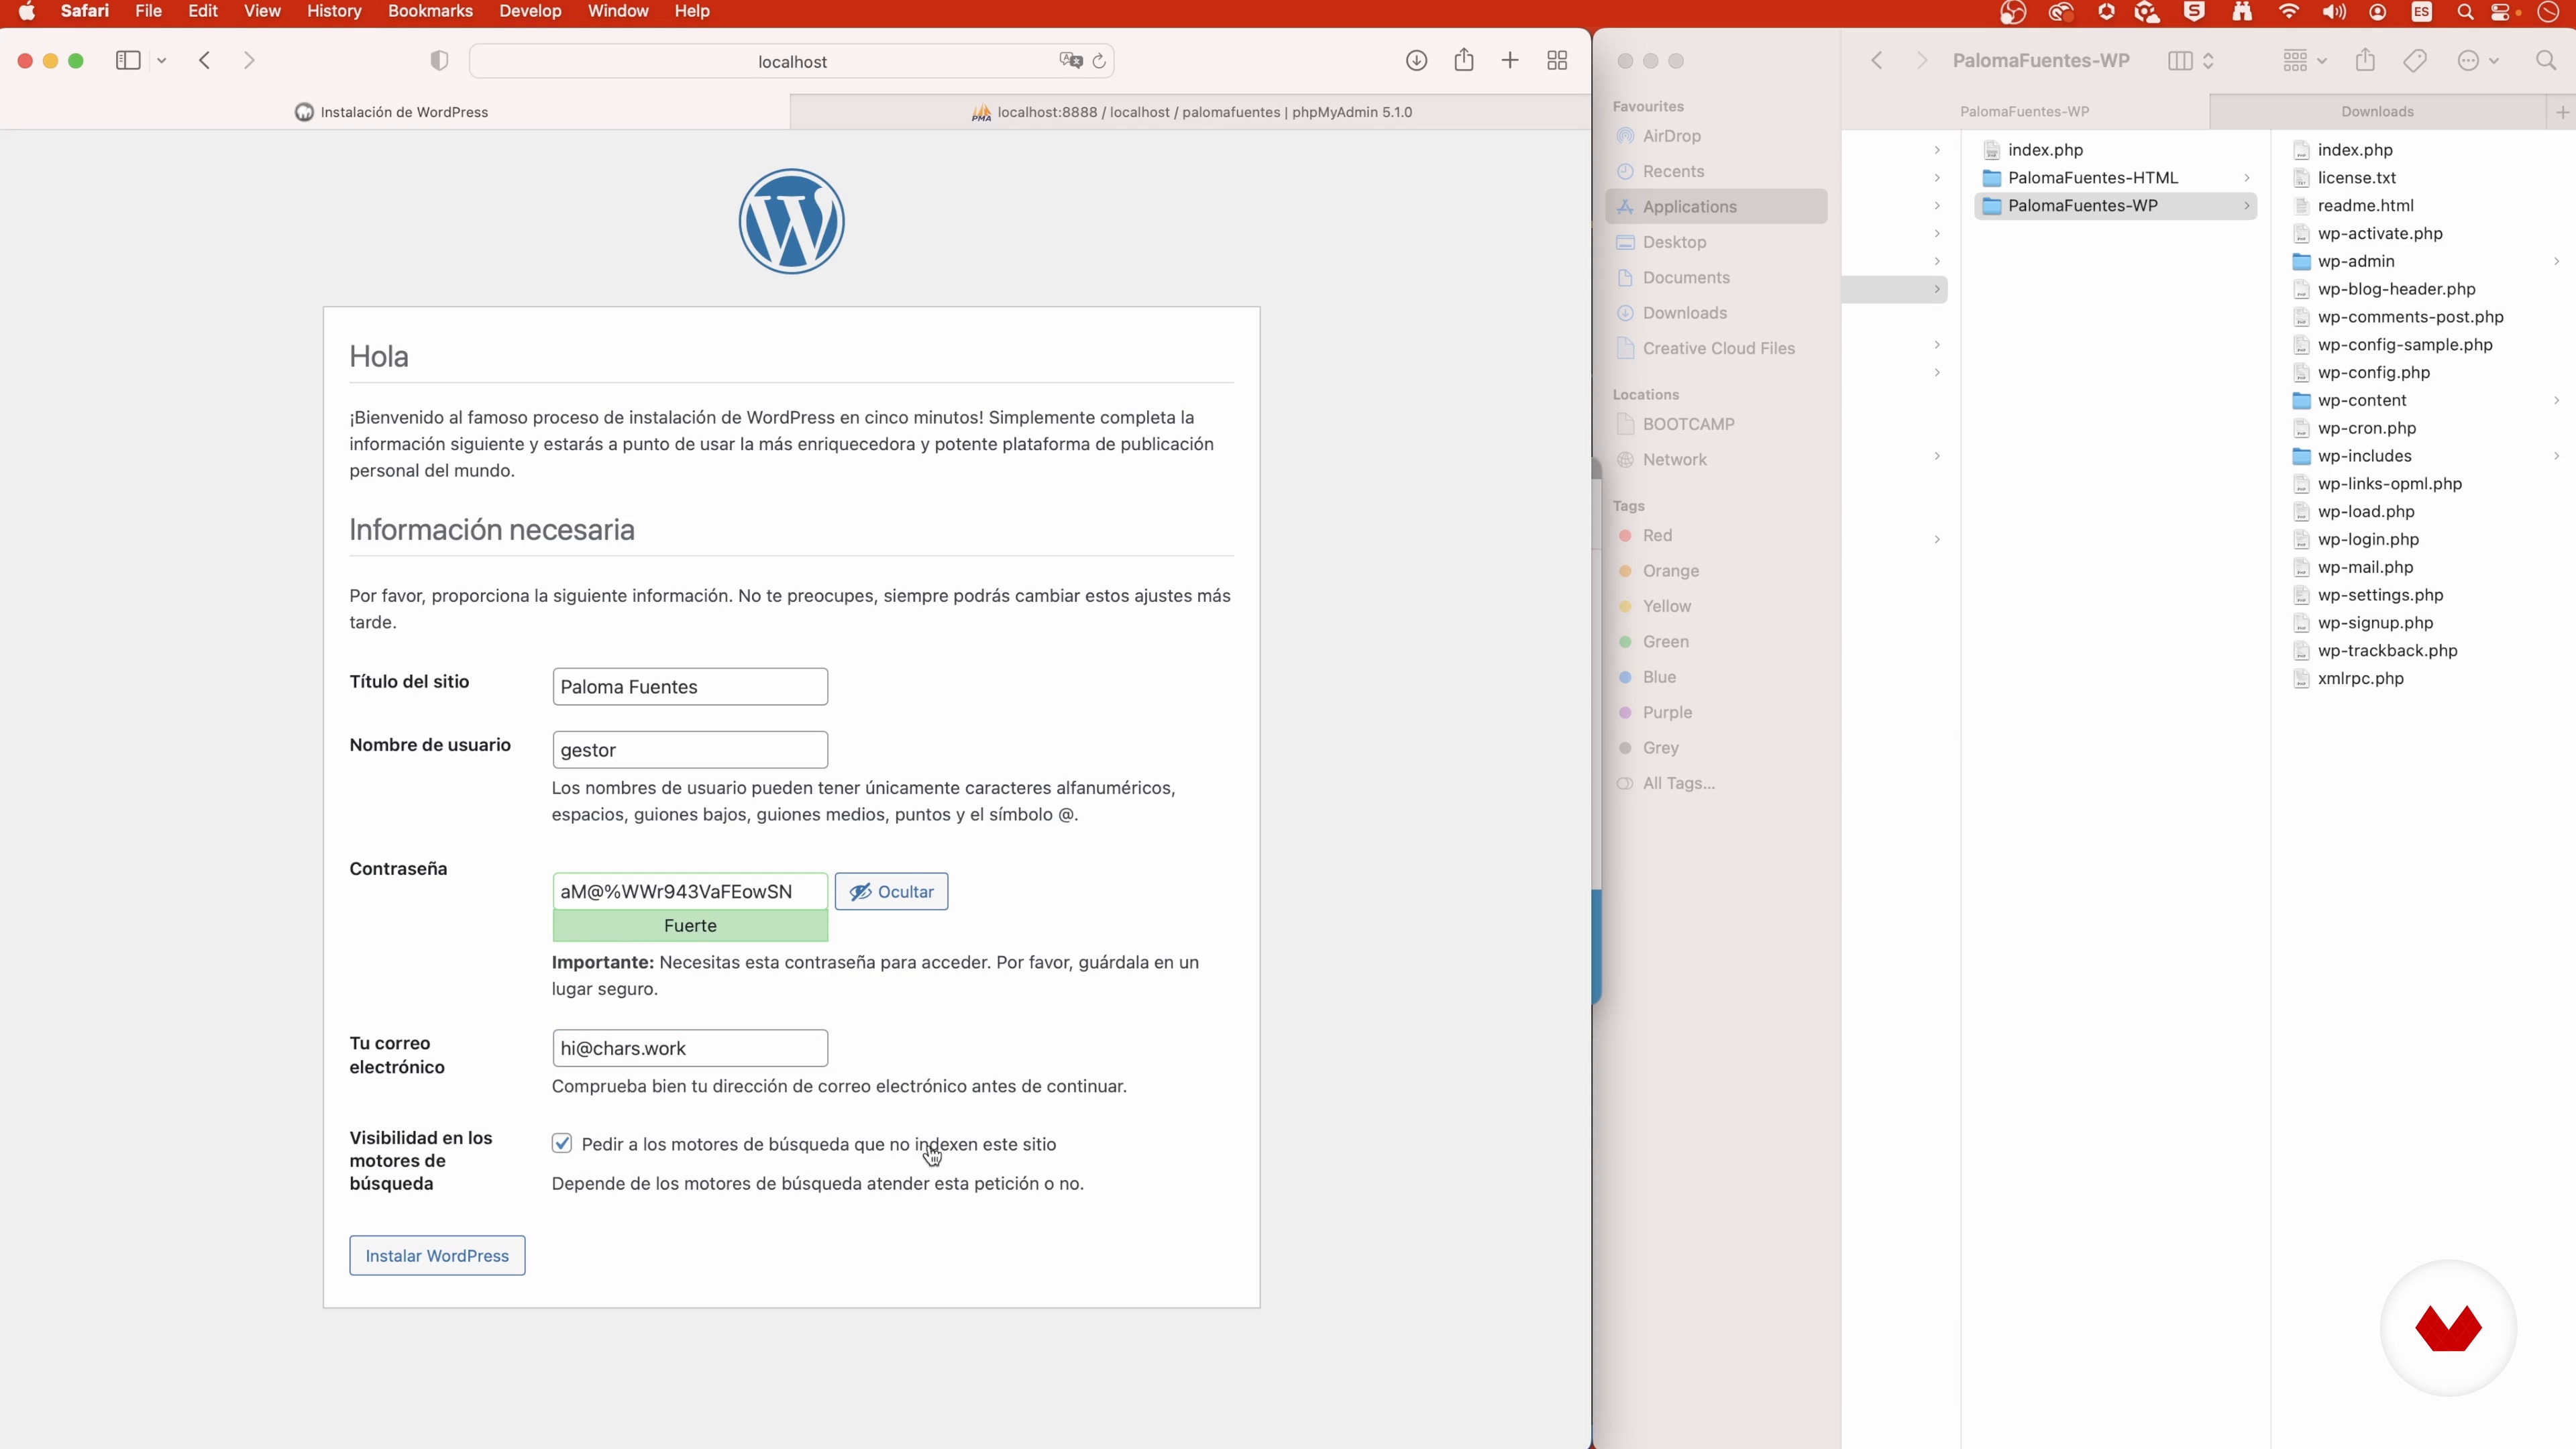Change Finder column view mode
The width and height of the screenshot is (2576, 1449).
2191,61
